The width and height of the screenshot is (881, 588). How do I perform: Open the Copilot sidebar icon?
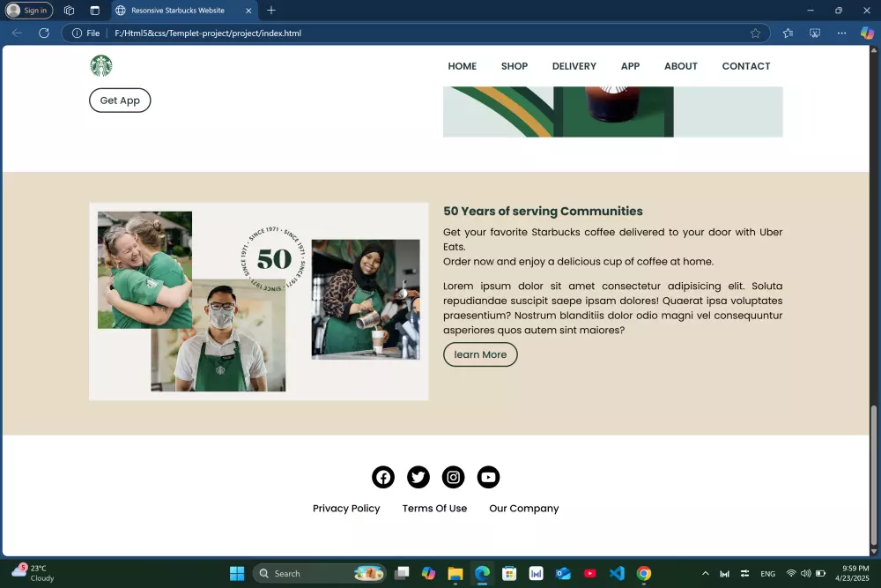click(x=867, y=33)
